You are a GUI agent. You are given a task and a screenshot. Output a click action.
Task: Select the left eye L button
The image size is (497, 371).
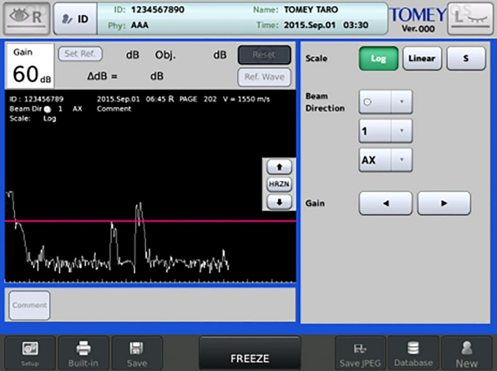pos(470,18)
